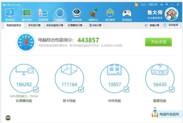This screenshot has width=183, height=123.
Task: Click the green 开始评测 button
Action: click(158, 42)
